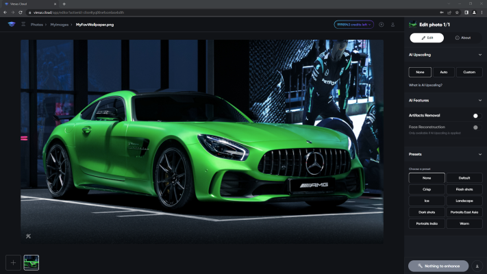This screenshot has width=487, height=274.
Task: Click the magic wand compare icon on image
Action: point(28,236)
